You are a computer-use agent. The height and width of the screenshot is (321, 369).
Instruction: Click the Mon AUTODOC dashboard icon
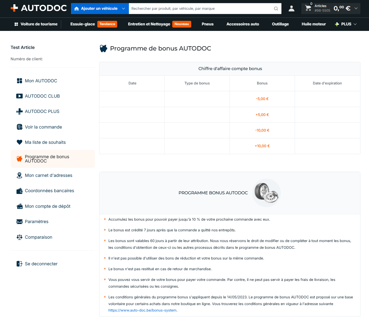tap(20, 81)
